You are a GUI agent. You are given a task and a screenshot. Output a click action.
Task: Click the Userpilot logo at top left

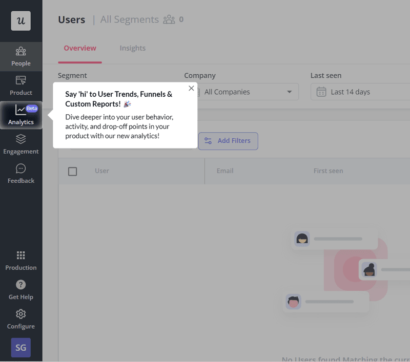[20, 20]
